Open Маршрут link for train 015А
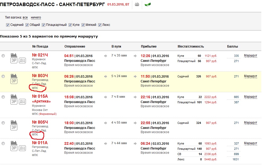Screen dimensions: 265x168 coord(250,97)
